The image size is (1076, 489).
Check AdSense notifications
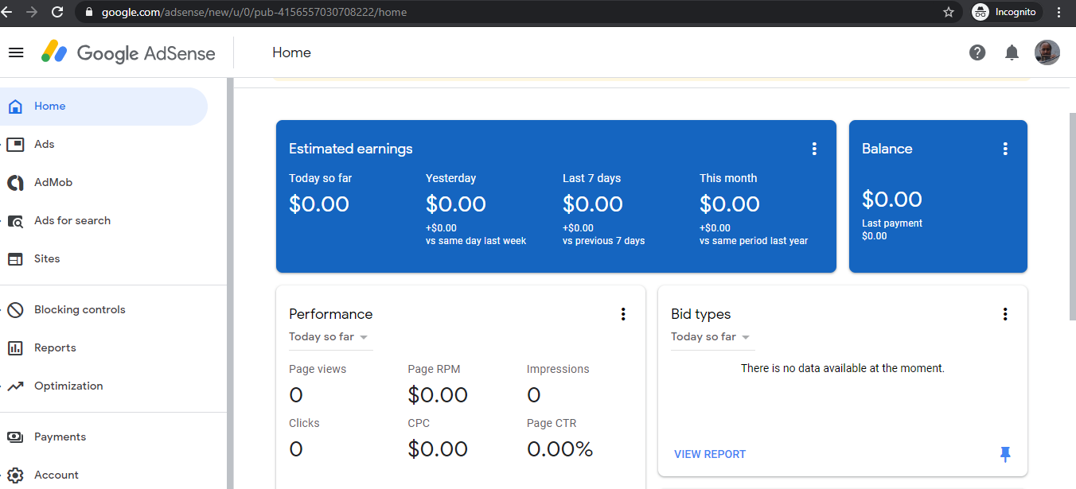(x=1012, y=52)
